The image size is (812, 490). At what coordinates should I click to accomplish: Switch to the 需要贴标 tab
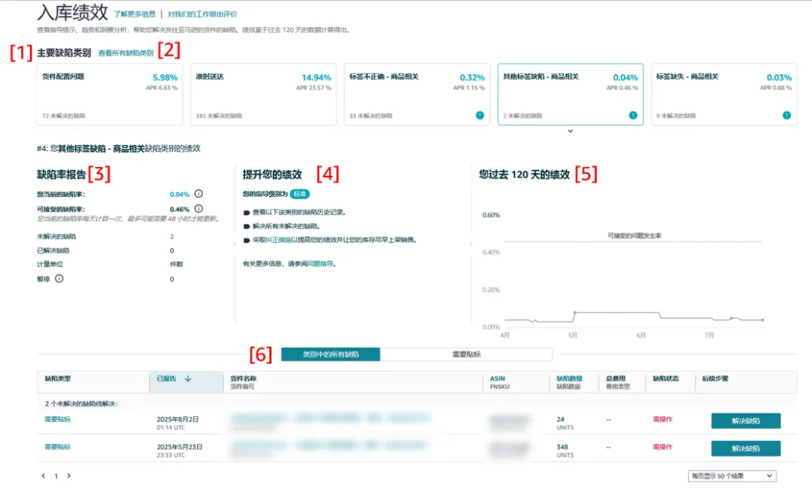click(466, 354)
